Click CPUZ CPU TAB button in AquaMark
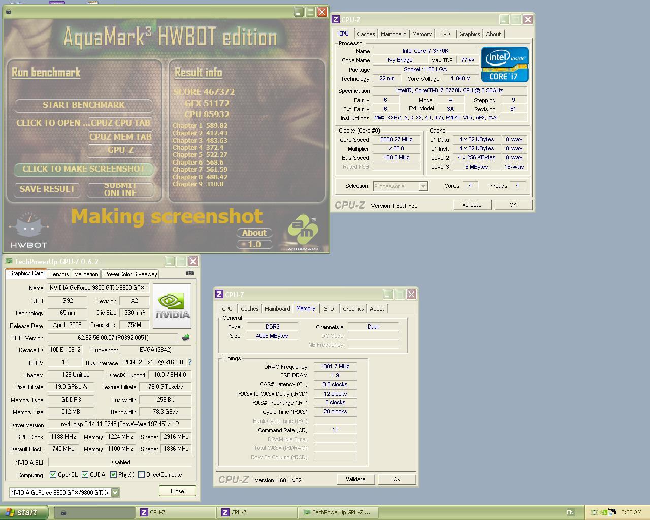650x520 pixels. (x=120, y=123)
